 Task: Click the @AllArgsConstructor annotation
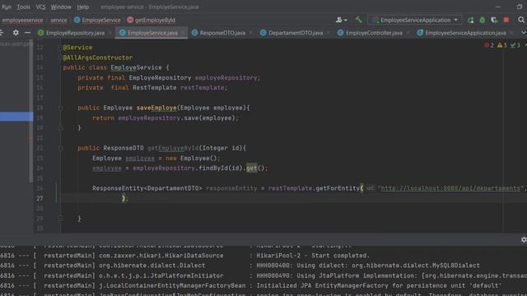coord(98,58)
